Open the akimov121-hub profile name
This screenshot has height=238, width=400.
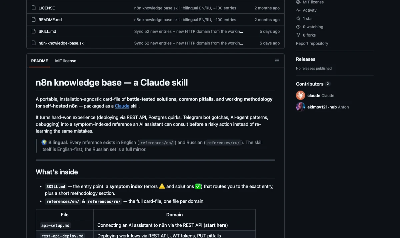(322, 107)
